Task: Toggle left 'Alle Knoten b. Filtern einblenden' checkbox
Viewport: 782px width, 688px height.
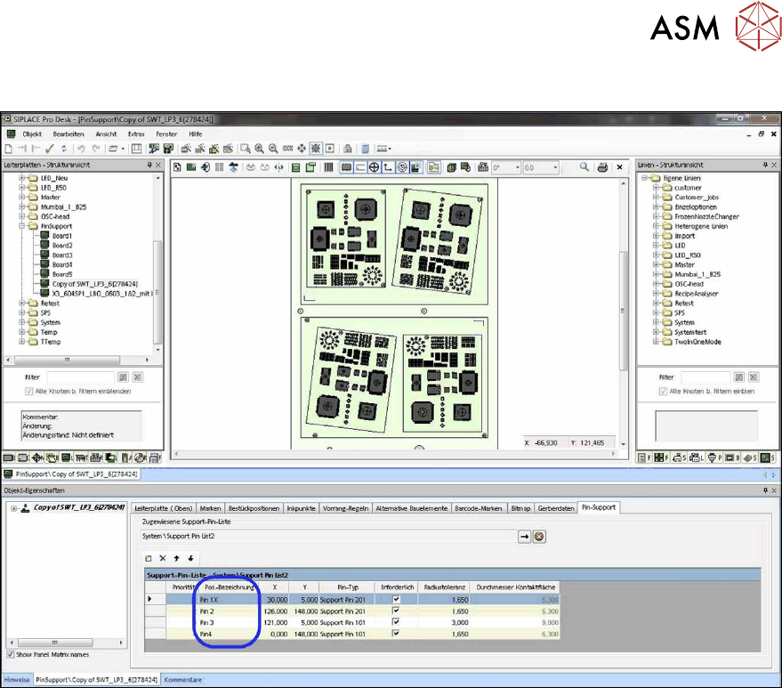Action: click(29, 391)
